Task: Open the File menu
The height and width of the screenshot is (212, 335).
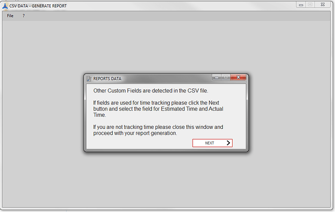Action: [10, 16]
